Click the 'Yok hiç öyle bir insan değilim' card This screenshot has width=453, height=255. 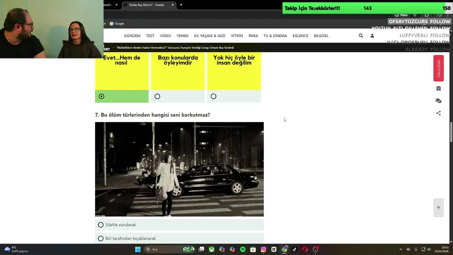point(234,71)
